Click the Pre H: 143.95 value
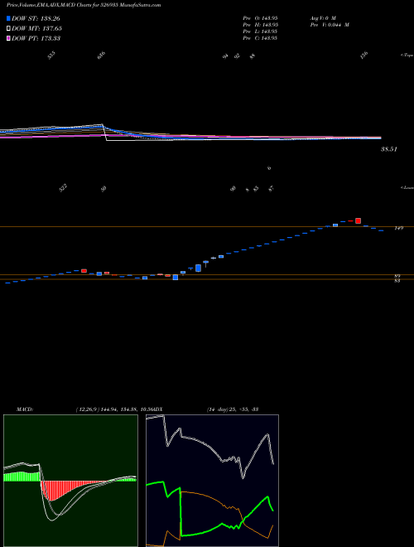Image resolution: width=414 pixels, height=547 pixels. coord(260,25)
